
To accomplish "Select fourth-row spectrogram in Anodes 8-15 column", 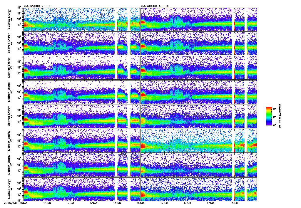I will click(x=199, y=92).
